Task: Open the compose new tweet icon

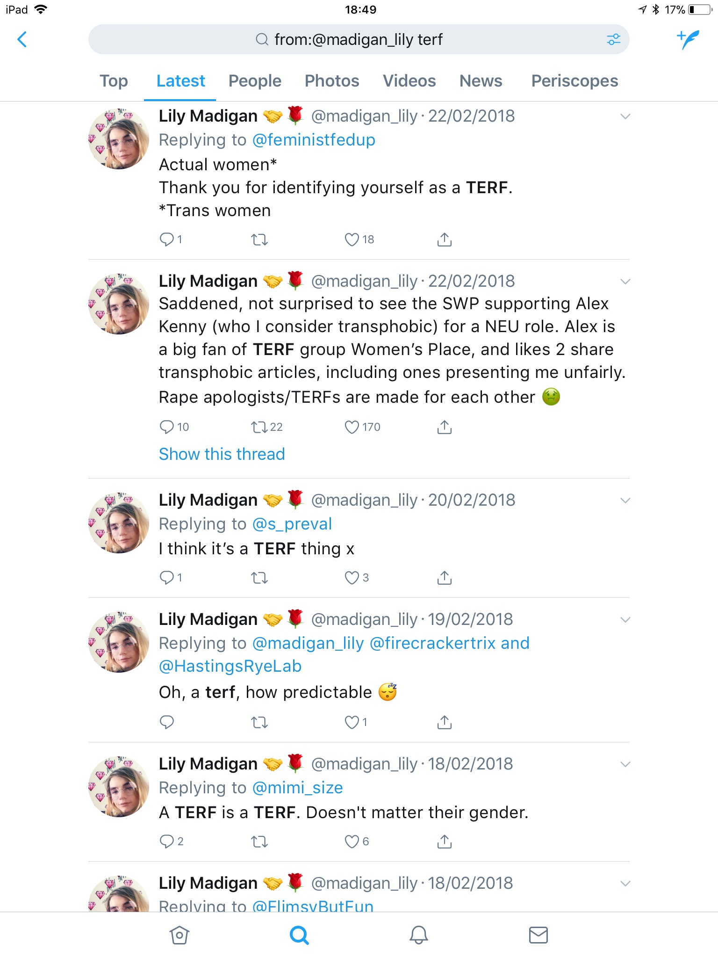Action: tap(688, 40)
